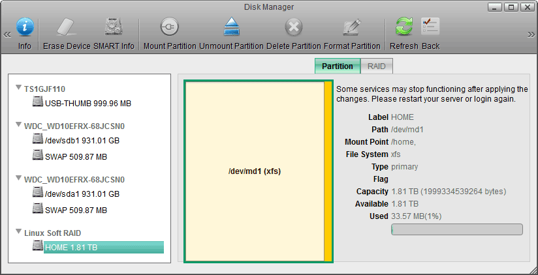Collapse the Linux Soft RAID group

[18, 233]
